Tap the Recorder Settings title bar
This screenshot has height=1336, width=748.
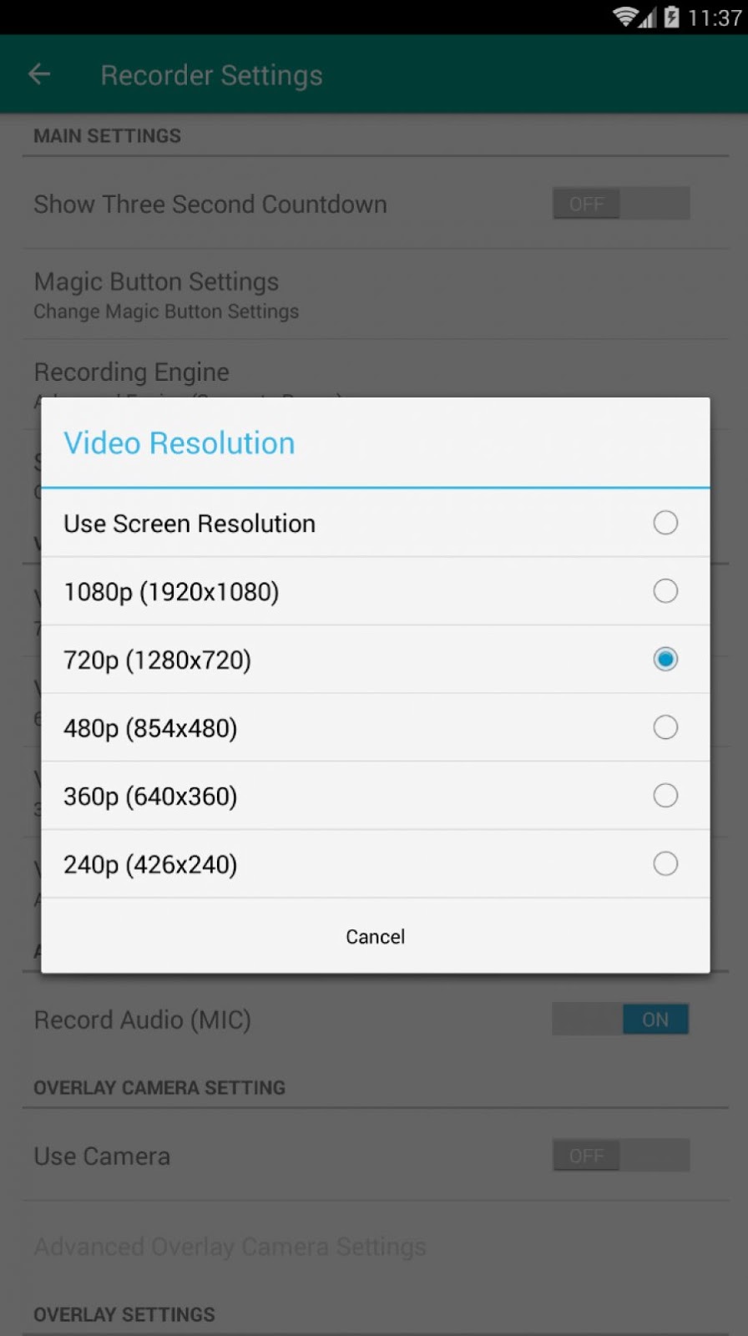(211, 74)
